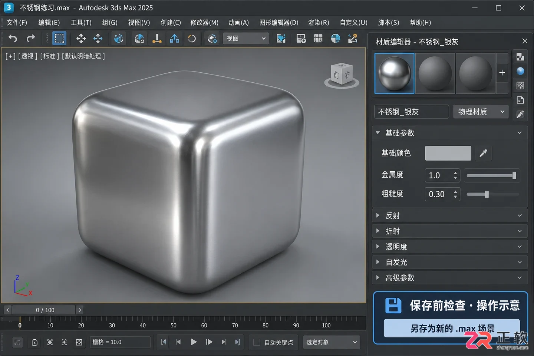Activate the rectangular selection region tool

(59, 38)
